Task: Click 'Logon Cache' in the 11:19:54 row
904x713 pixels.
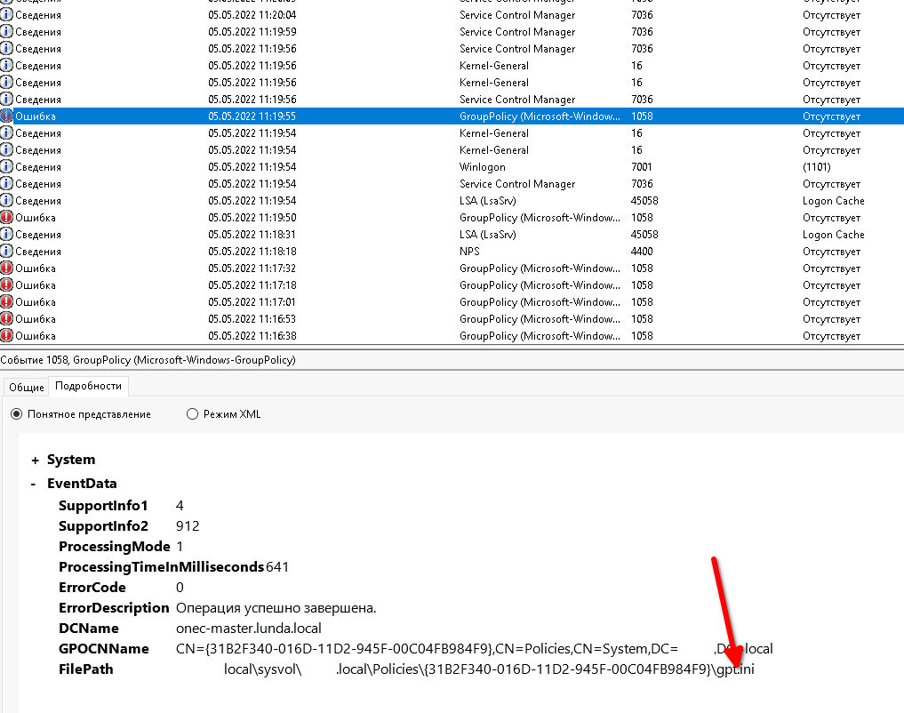Action: 834,201
